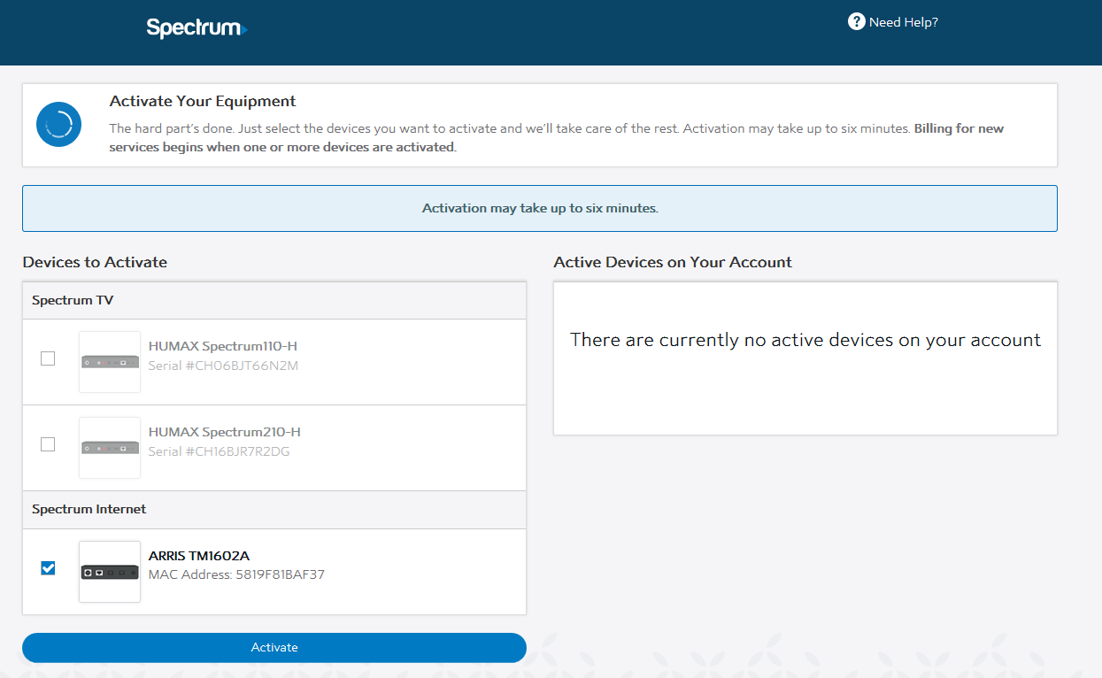This screenshot has height=678, width=1102.
Task: Click the Activate button
Action: [x=274, y=648]
